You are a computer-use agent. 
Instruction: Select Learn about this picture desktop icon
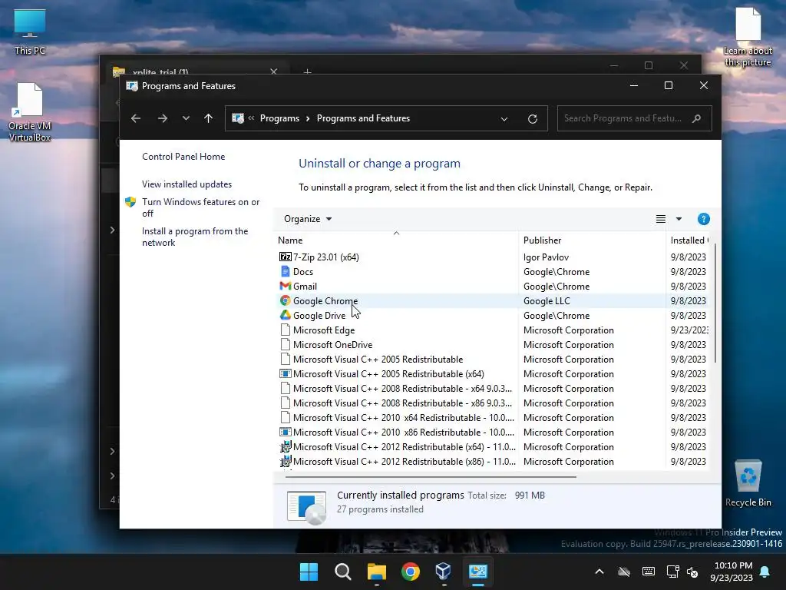point(748,37)
